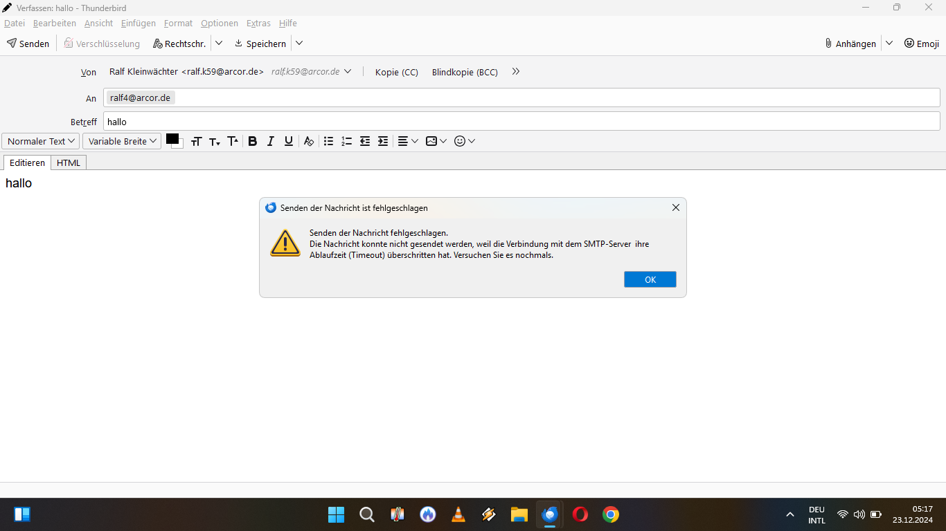Open the Emoji picker in the toolbar
The image size is (946, 531).
pos(922,44)
